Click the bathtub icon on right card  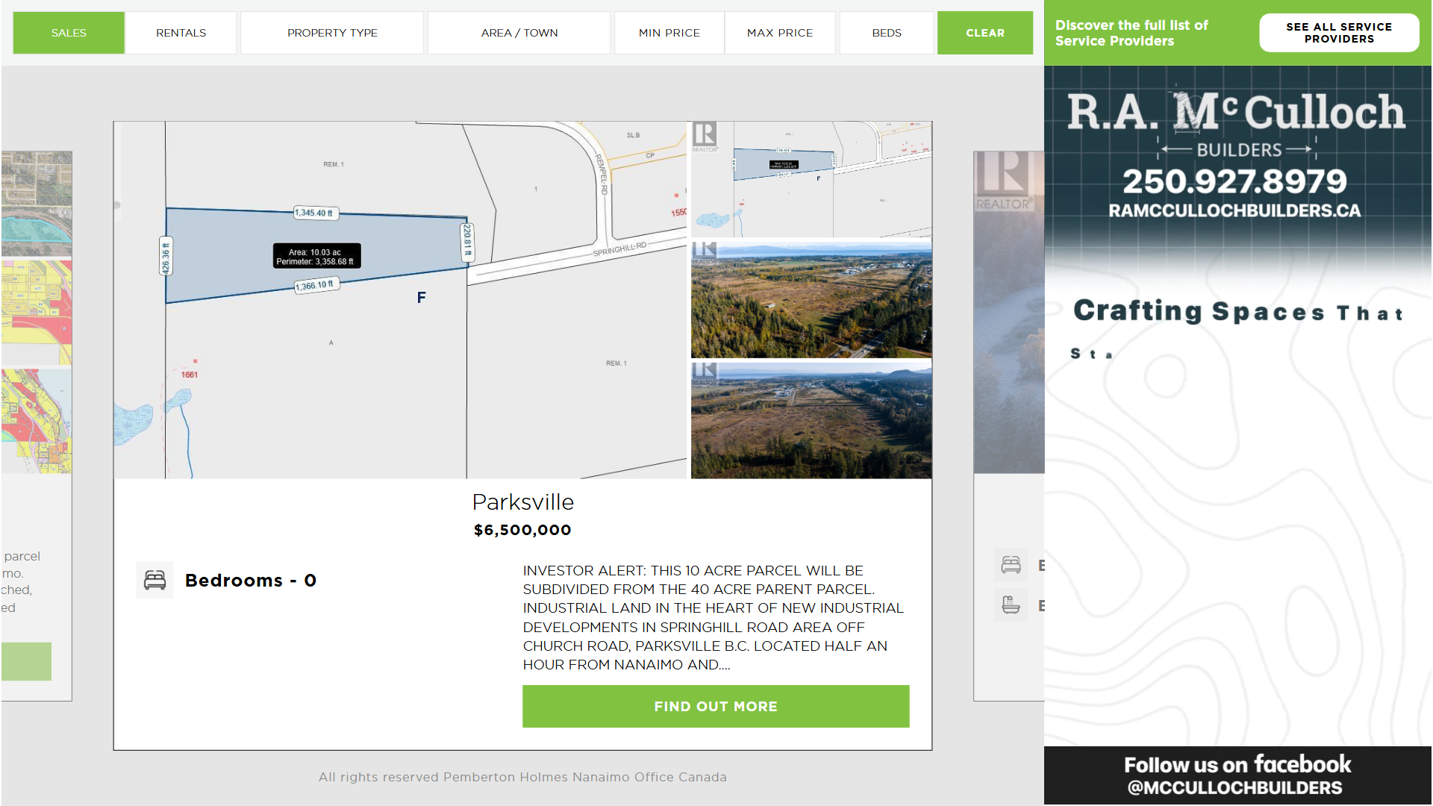pos(1011,605)
